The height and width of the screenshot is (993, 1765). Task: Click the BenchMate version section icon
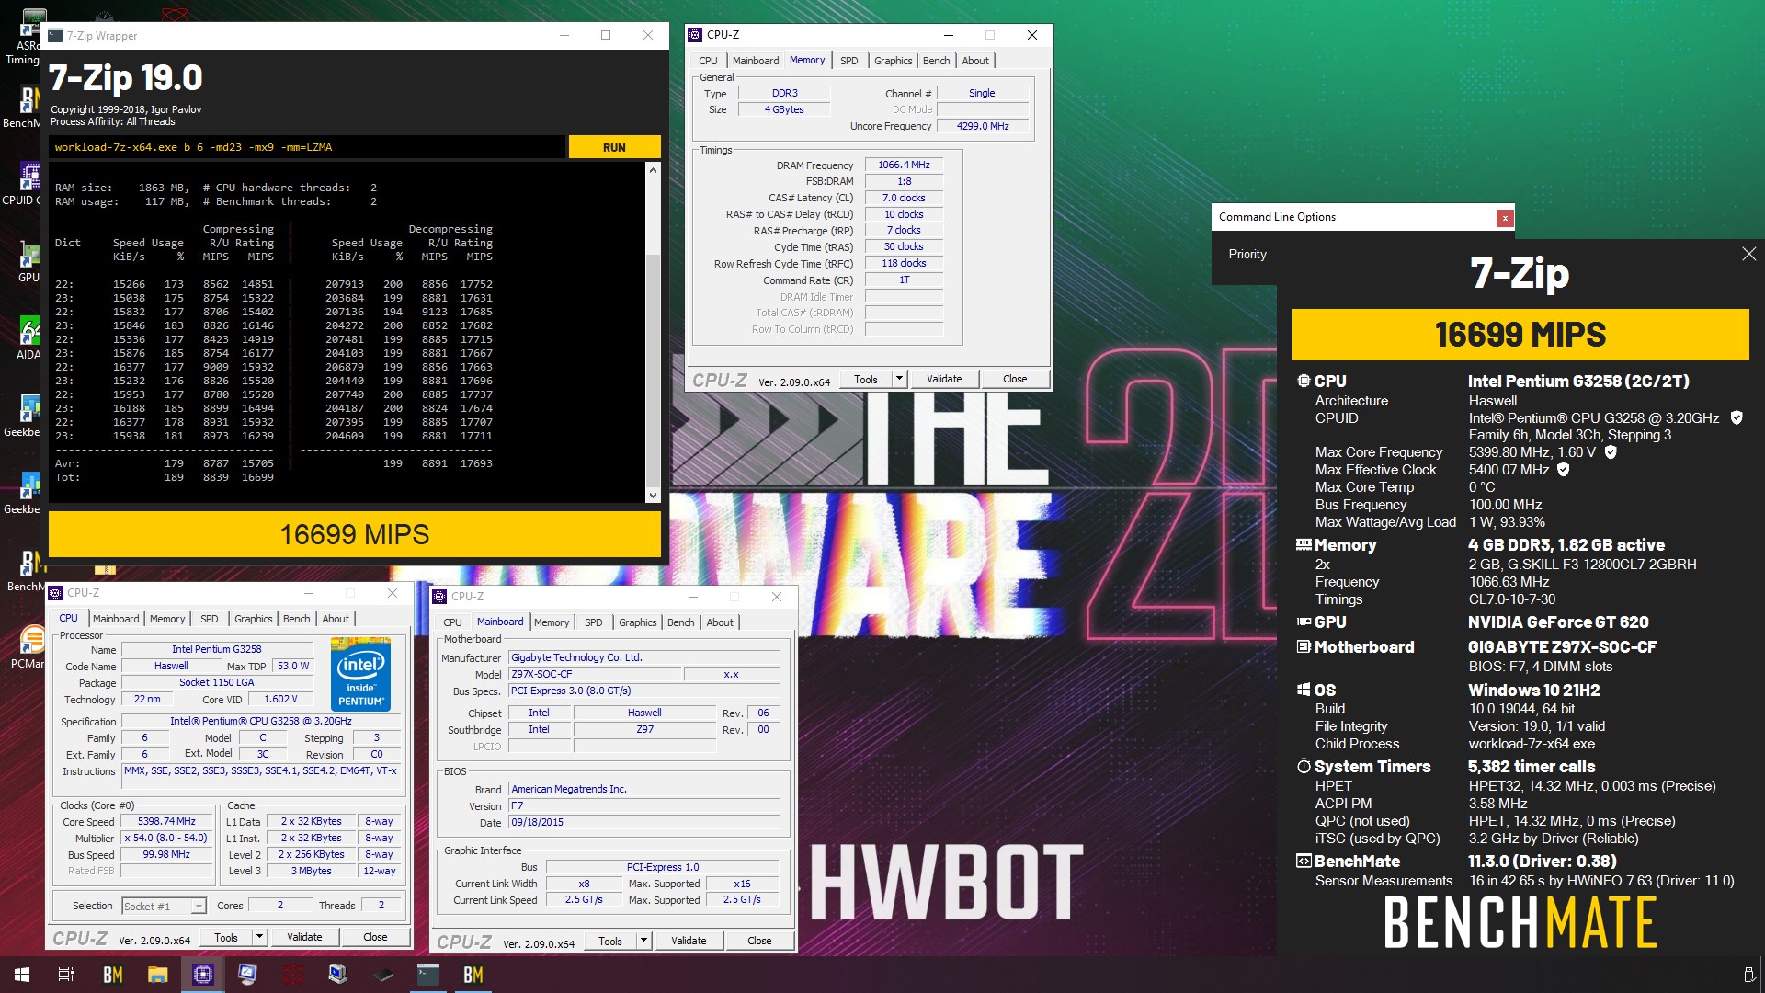1304,861
